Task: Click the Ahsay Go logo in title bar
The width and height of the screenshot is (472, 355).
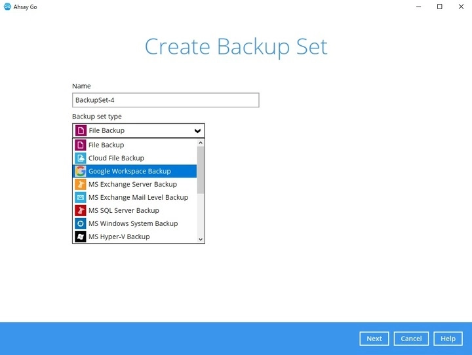Action: 7,7
